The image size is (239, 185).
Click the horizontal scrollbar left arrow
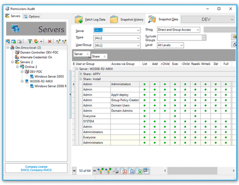pos(165,171)
